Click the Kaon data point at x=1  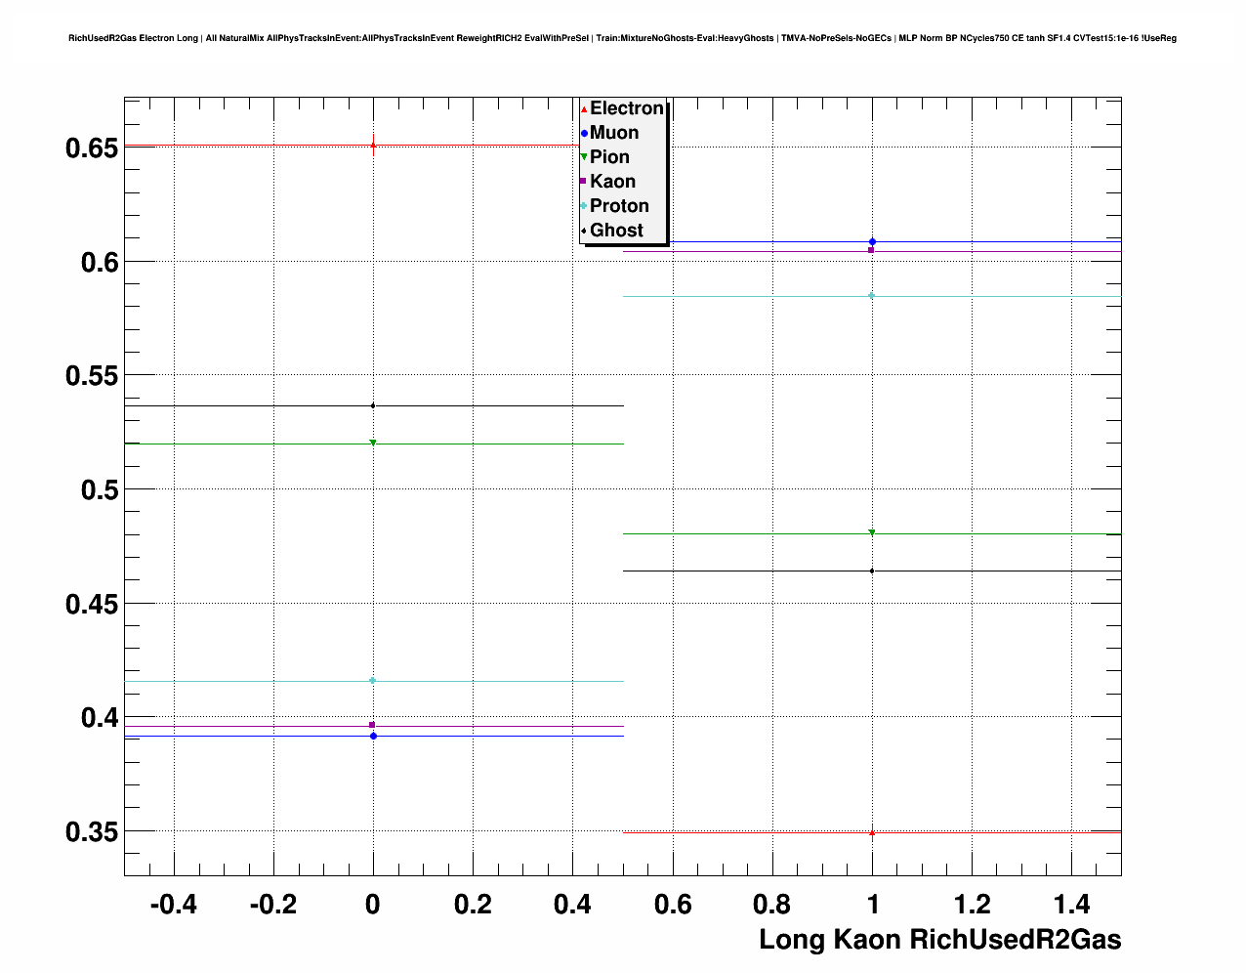[x=871, y=250]
